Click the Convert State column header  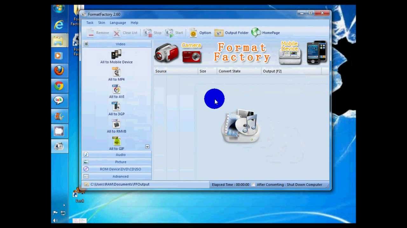[239, 71]
